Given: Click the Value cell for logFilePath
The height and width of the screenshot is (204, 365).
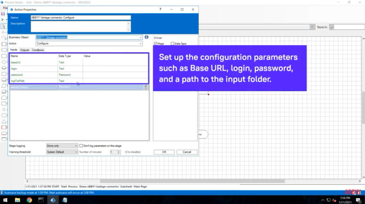Looking at the screenshot, I should (116, 81).
